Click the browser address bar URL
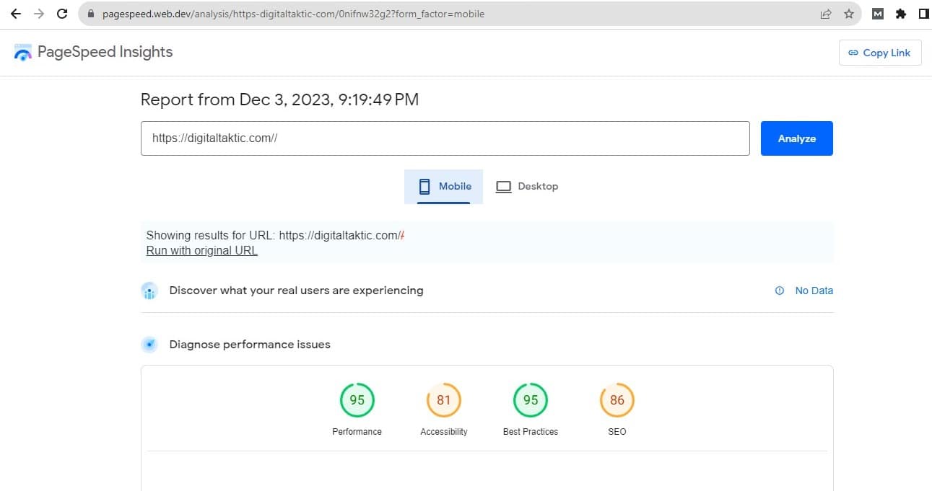This screenshot has height=491, width=932. tap(293, 14)
